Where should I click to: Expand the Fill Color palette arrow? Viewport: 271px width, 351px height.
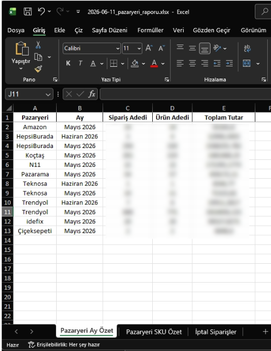click(x=143, y=64)
